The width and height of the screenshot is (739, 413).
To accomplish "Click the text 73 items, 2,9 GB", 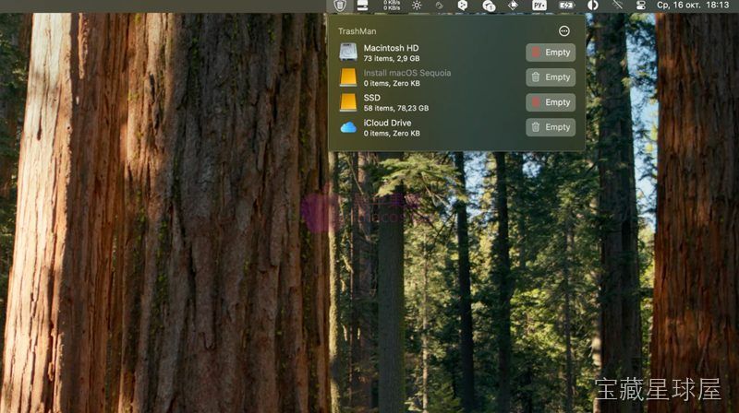I will click(391, 58).
